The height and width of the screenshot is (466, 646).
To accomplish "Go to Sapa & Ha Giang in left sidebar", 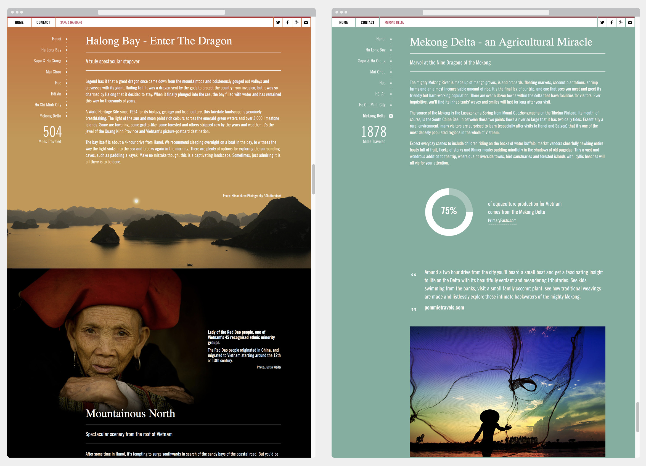I will tap(47, 61).
